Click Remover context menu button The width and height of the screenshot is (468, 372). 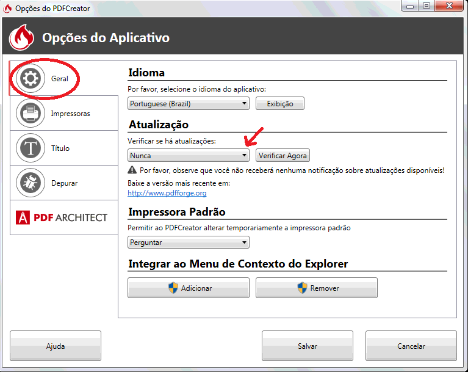click(x=317, y=288)
